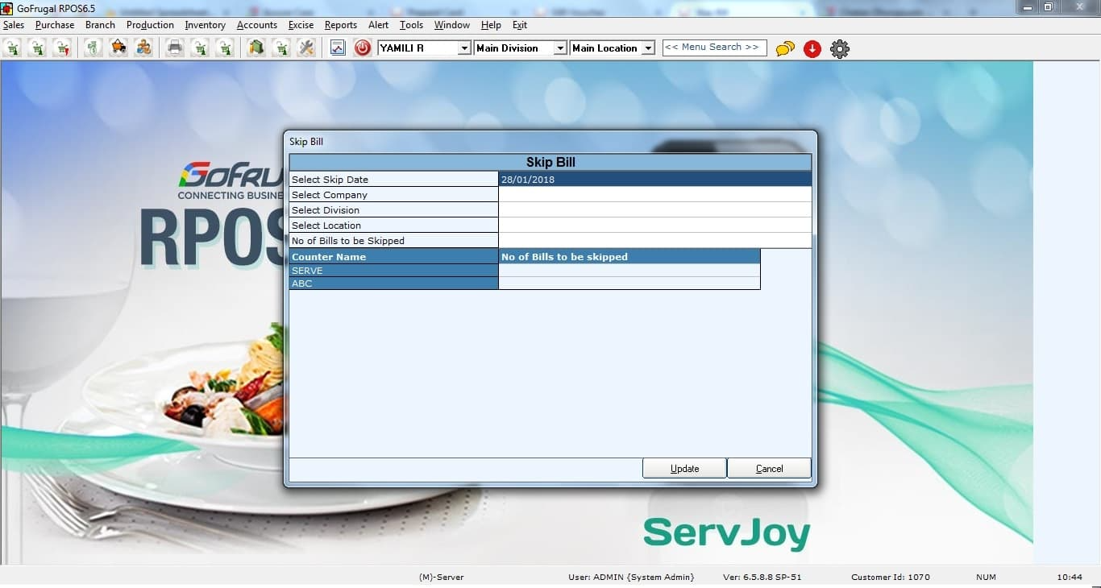
Task: Click the 'Select Location' label
Action: click(326, 226)
